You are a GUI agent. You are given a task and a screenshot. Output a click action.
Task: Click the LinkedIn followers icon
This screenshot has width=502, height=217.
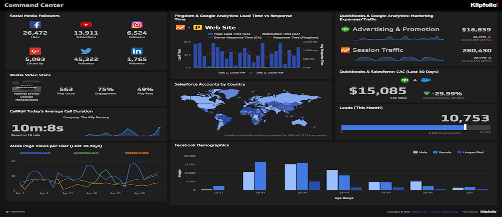pyautogui.click(x=137, y=51)
